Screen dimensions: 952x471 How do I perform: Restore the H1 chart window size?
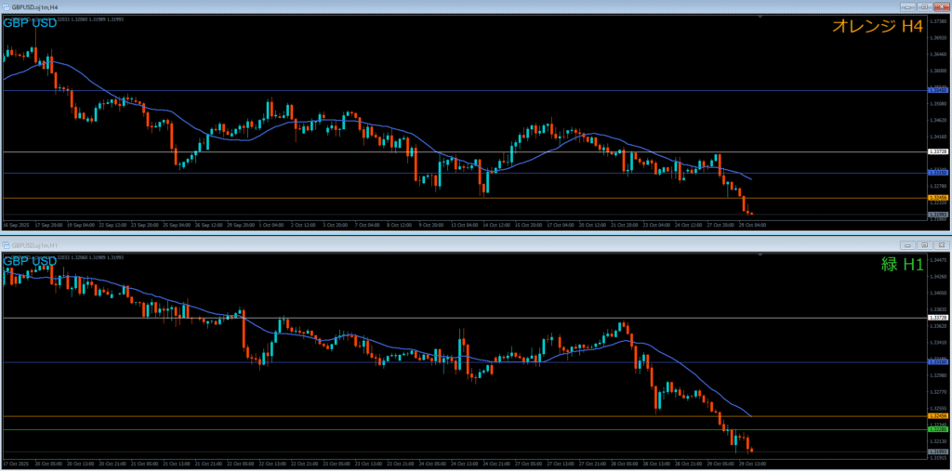point(927,245)
